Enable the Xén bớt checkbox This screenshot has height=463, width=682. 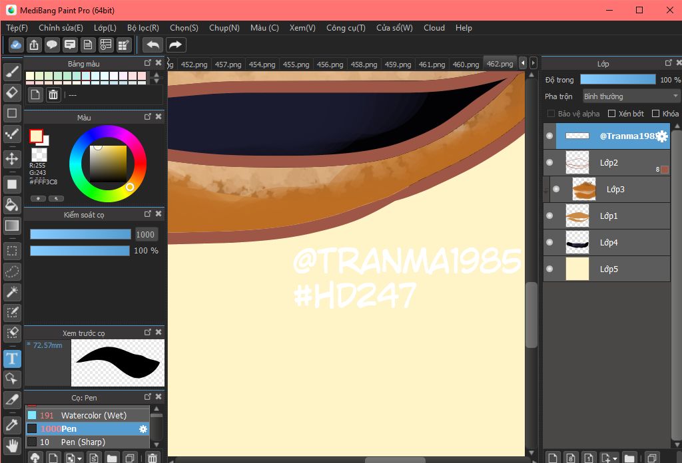(x=611, y=113)
